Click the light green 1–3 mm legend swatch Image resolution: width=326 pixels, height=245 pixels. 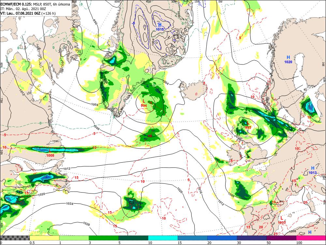point(74,238)
